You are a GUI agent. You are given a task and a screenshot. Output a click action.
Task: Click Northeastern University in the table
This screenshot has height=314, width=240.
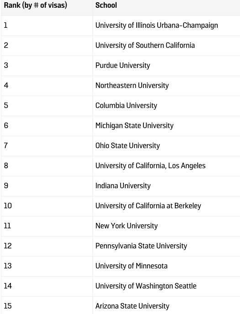coord(132,86)
